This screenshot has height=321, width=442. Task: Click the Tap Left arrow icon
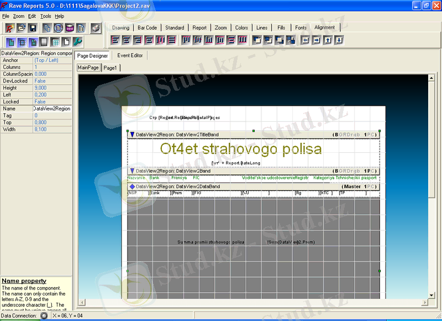306,40
